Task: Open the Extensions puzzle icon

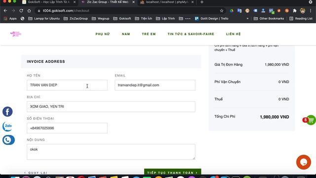Action: click(295, 11)
